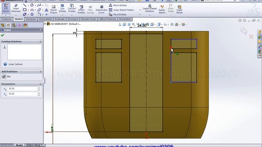The image size is (262, 147).
Task: Select the Ellipse sketch tool
Action: point(39,10)
